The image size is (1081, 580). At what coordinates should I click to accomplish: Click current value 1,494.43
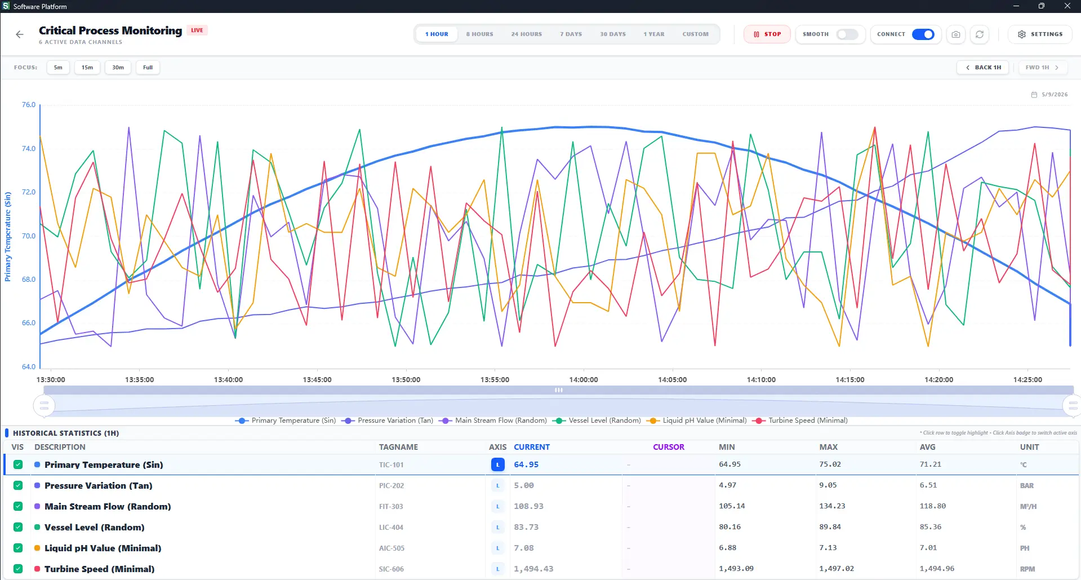533,569
